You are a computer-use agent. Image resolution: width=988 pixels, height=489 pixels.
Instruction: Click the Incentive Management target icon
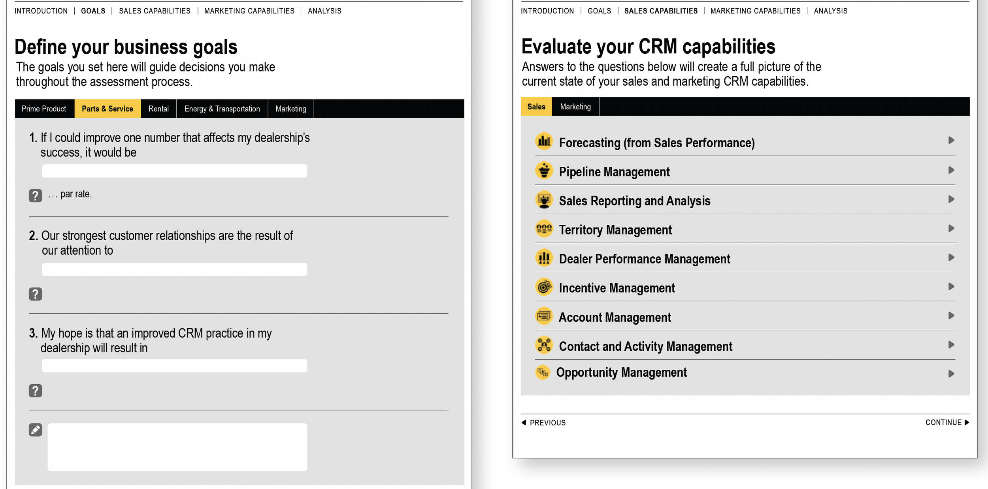(544, 287)
